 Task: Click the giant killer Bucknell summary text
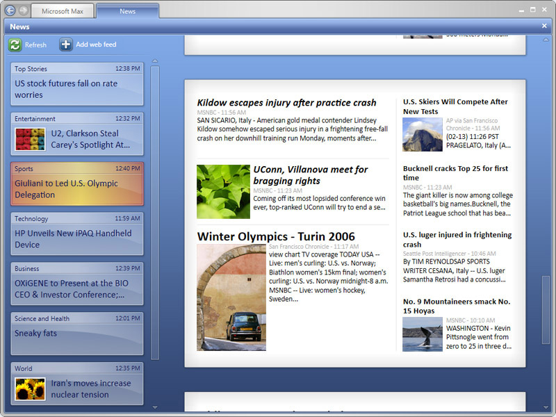pyautogui.click(x=458, y=204)
